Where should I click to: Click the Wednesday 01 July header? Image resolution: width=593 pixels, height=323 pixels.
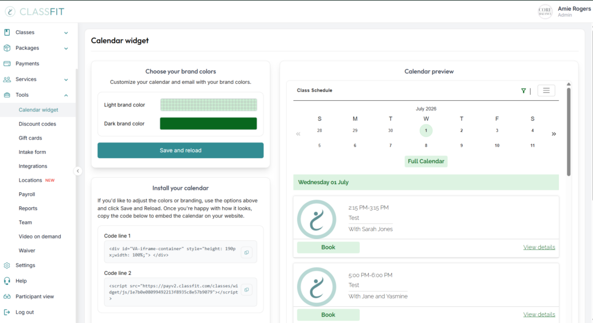pyautogui.click(x=426, y=182)
